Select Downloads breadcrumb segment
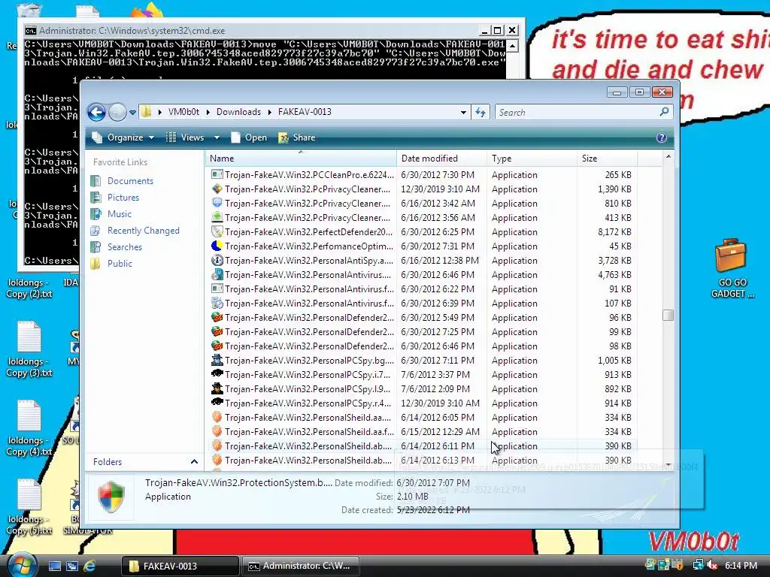Screen dimensions: 770x577 tap(238, 112)
